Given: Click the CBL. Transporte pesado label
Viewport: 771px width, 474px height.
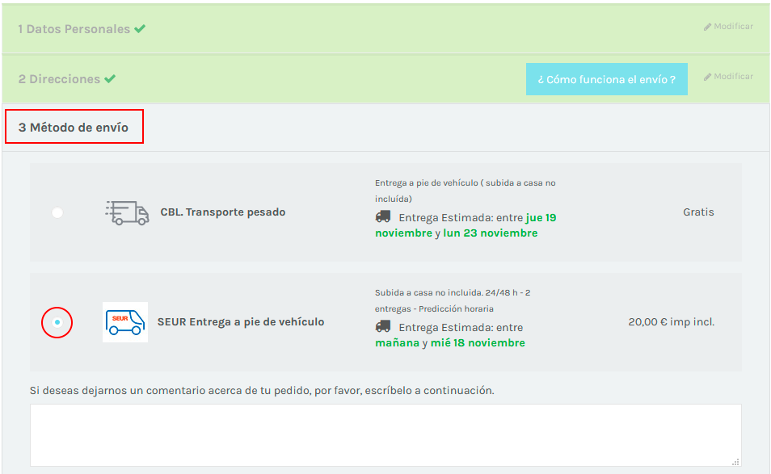Looking at the screenshot, I should [222, 212].
